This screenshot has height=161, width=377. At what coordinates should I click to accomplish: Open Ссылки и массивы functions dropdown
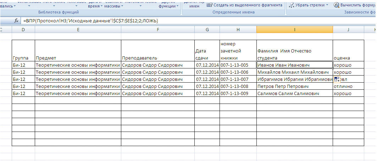click(122, 6)
